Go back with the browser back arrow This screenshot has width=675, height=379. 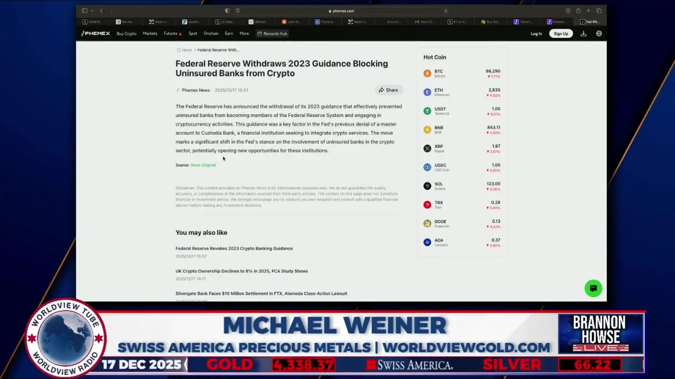(101, 11)
